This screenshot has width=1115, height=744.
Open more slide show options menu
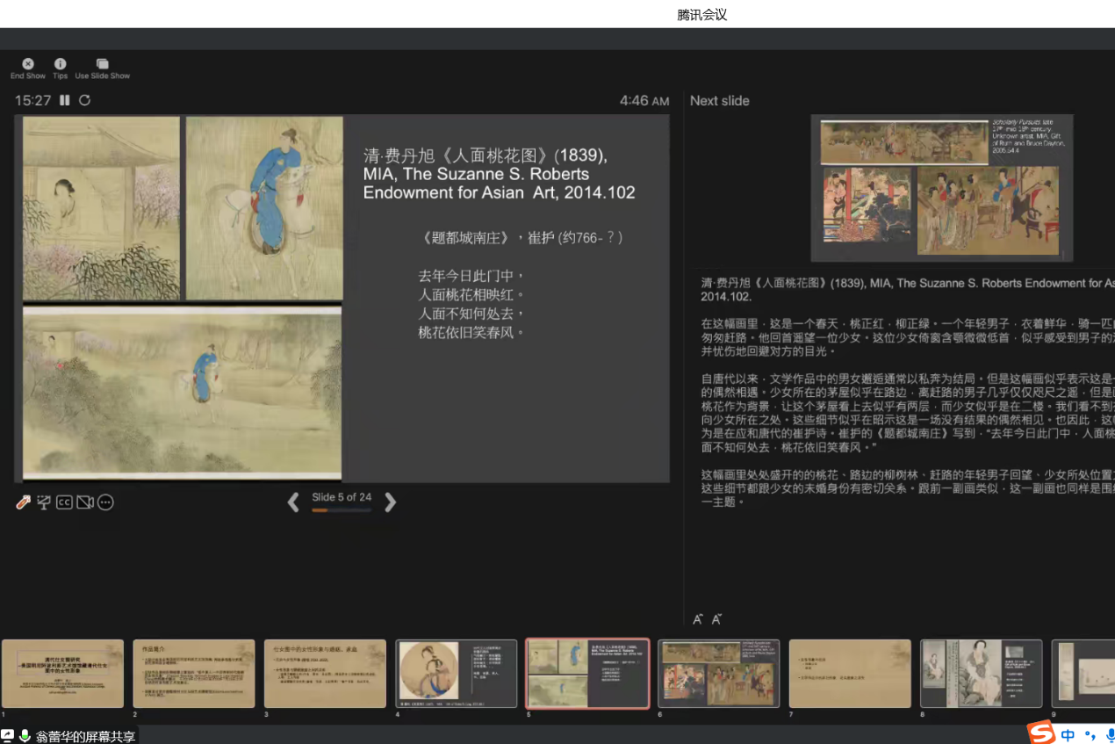[105, 502]
